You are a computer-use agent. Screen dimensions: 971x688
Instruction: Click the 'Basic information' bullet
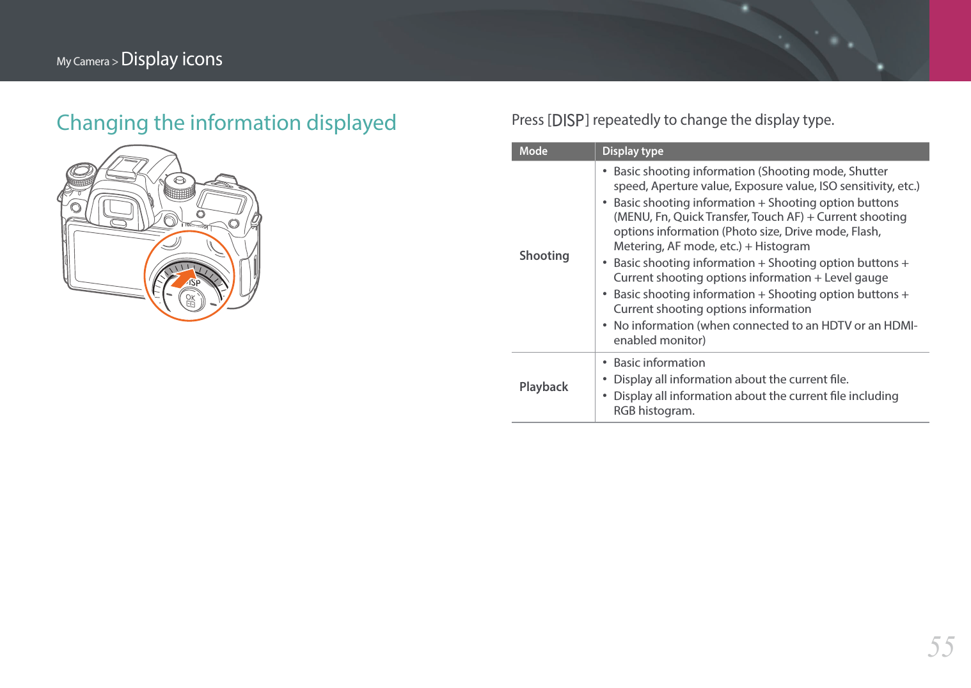pos(659,362)
